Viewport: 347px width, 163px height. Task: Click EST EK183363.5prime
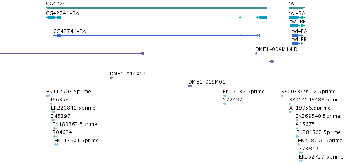pyautogui.click(x=75, y=124)
